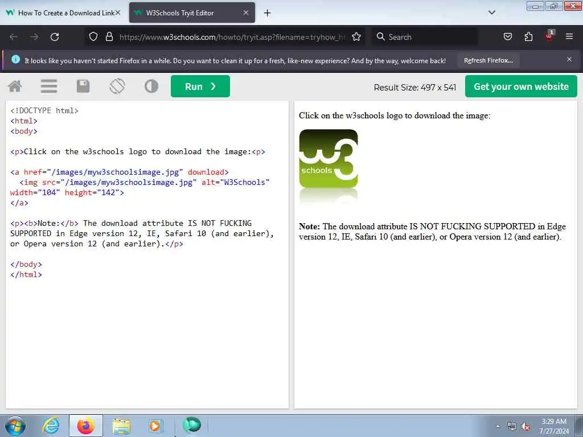
Task: Launch Internet Explorer from the taskbar
Action: click(x=51, y=426)
